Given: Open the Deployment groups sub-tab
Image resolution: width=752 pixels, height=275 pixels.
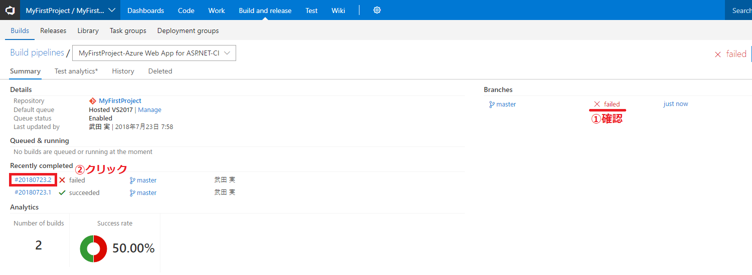Looking at the screenshot, I should (x=188, y=30).
